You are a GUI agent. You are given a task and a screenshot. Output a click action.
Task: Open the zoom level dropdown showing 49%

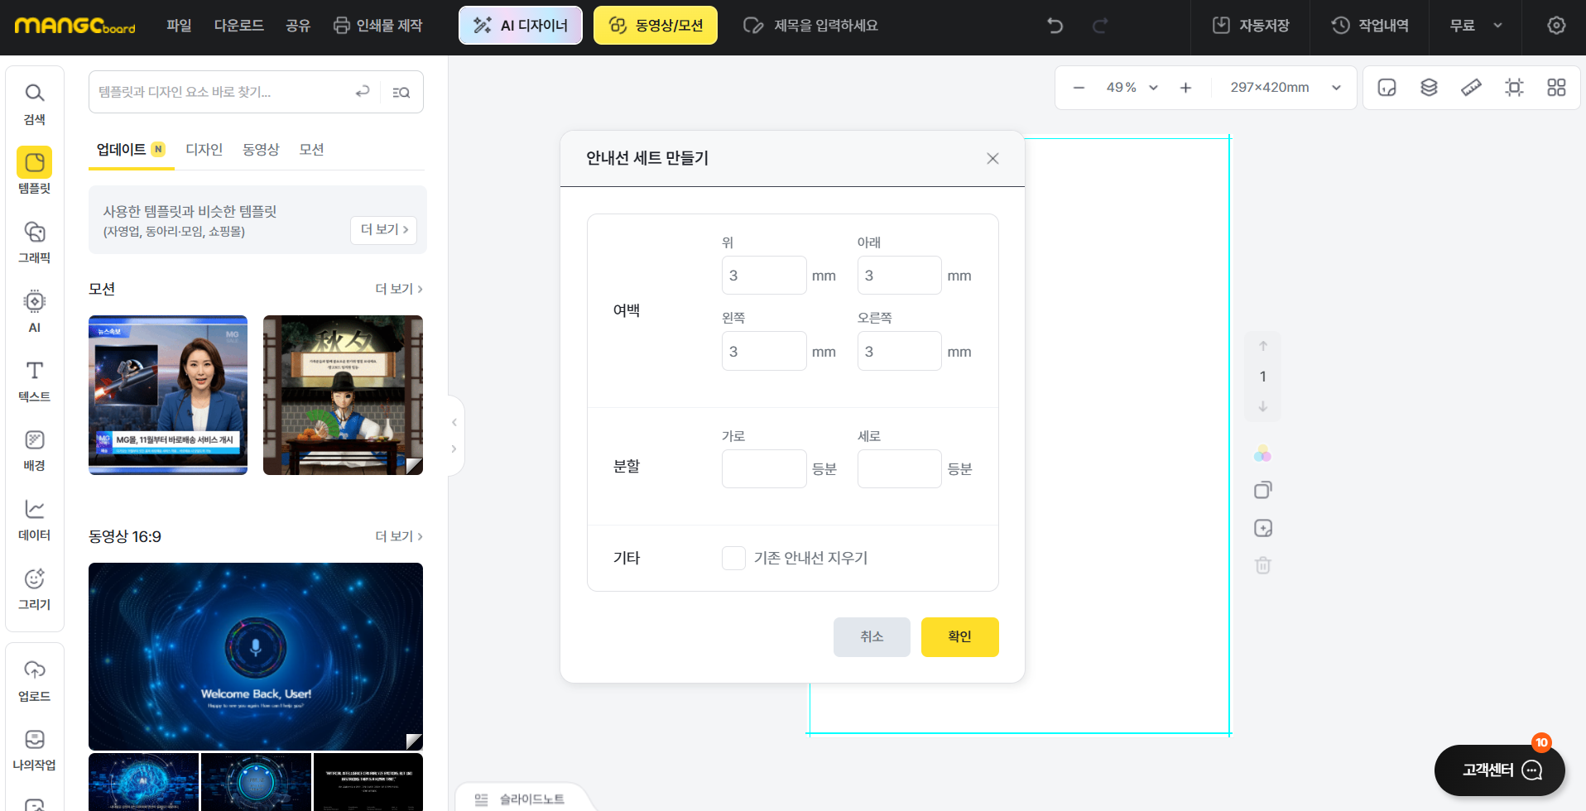[x=1132, y=87]
